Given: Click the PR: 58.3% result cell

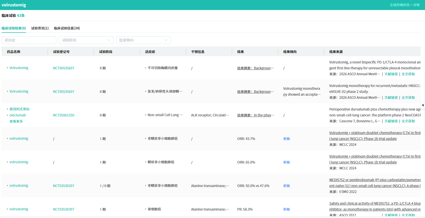Looking at the screenshot, I should (x=245, y=209).
